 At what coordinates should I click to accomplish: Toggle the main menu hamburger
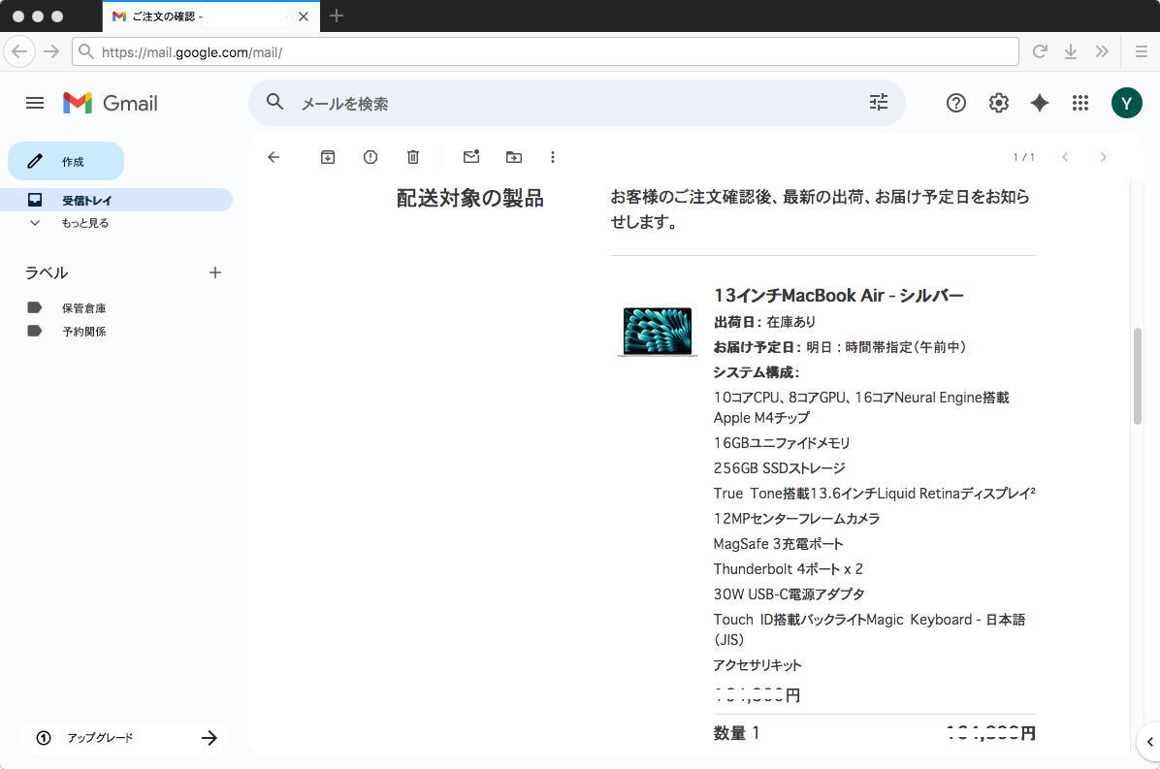[35, 103]
